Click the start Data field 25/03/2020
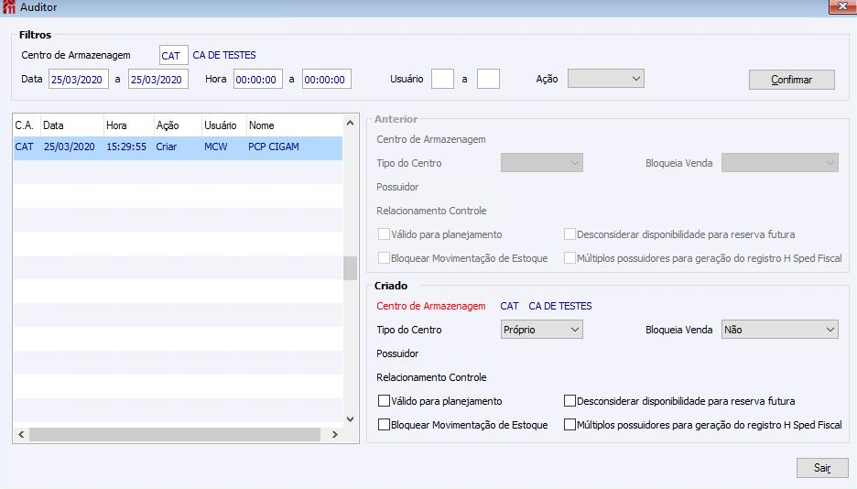857x489 pixels. click(x=79, y=80)
